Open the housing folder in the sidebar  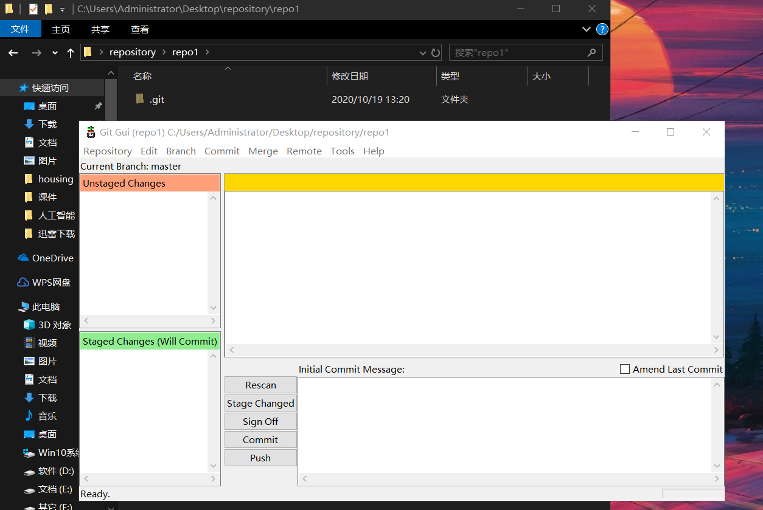point(55,179)
